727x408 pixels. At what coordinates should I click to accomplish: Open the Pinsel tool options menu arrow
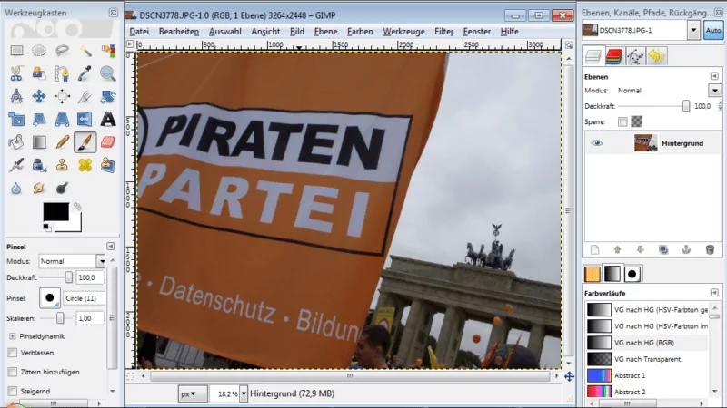click(x=110, y=246)
